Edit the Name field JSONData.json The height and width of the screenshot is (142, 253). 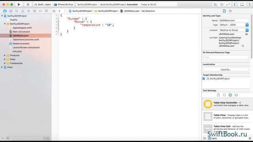[x=234, y=21]
